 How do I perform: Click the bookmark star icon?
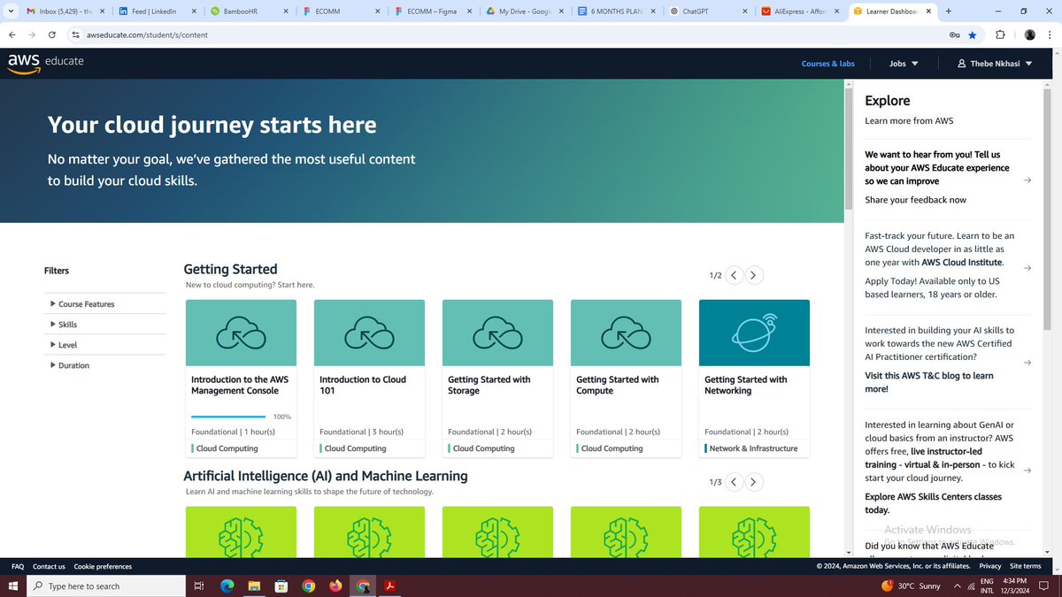click(973, 34)
